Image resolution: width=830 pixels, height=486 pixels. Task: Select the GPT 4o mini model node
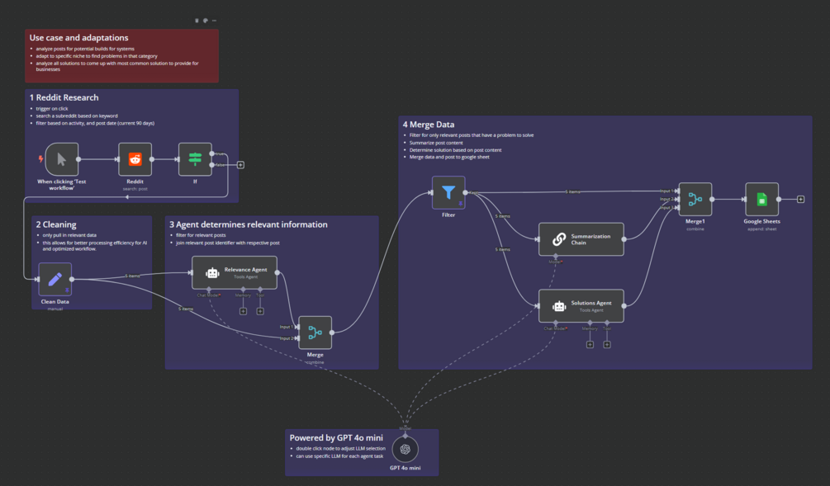pyautogui.click(x=405, y=449)
